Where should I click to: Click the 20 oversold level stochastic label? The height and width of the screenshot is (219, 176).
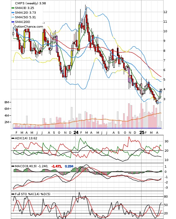pyautogui.click(x=166, y=213)
